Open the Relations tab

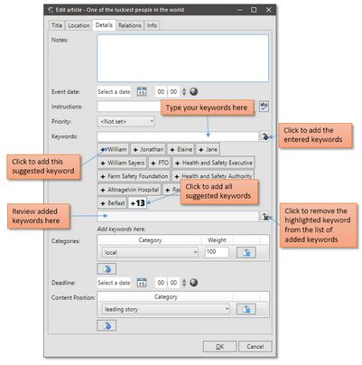130,25
